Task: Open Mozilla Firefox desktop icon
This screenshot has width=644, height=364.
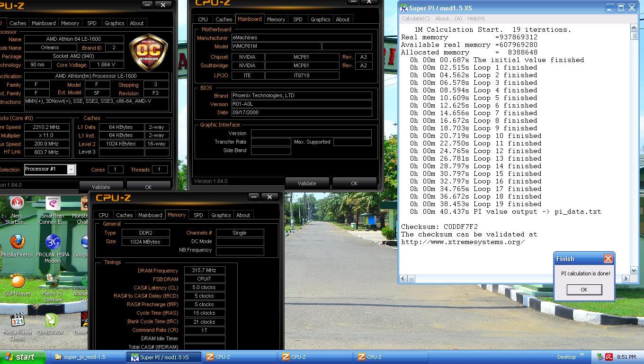Action: [x=17, y=246]
